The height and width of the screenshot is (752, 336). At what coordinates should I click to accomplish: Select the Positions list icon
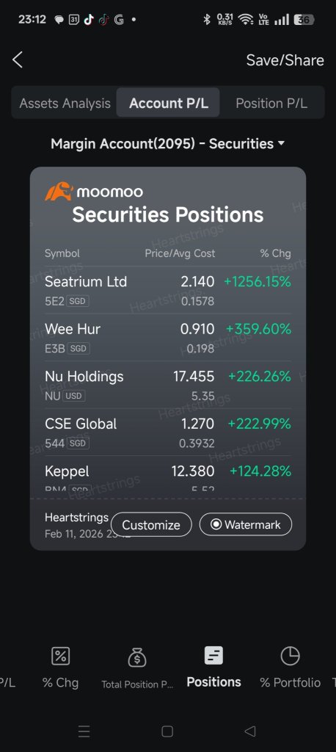click(213, 656)
